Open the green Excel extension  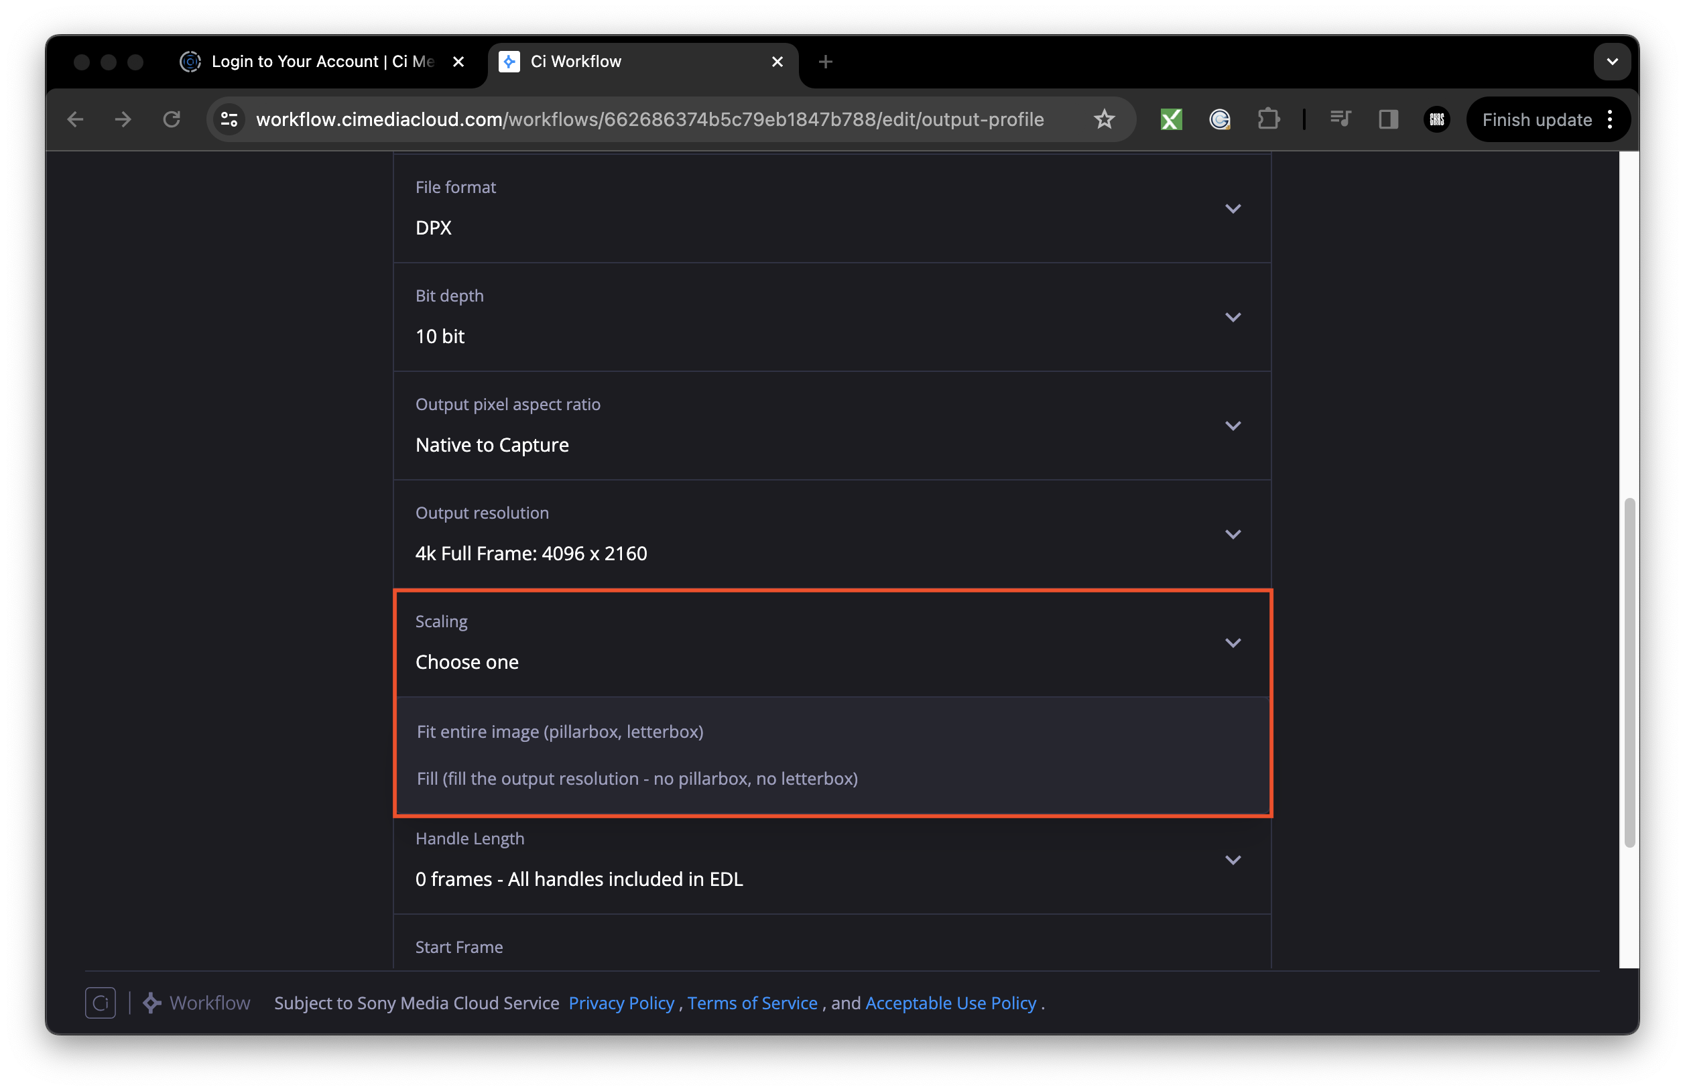(x=1170, y=119)
